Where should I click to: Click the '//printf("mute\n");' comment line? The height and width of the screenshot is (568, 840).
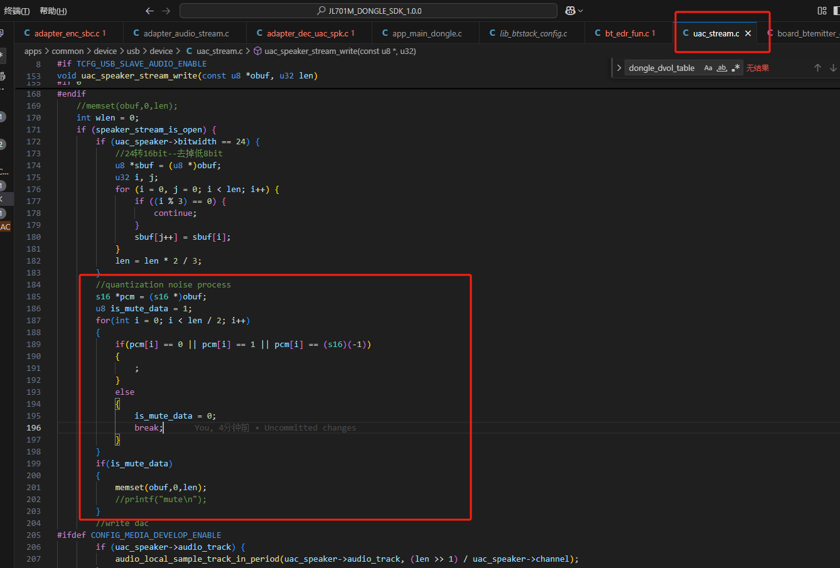coord(161,499)
